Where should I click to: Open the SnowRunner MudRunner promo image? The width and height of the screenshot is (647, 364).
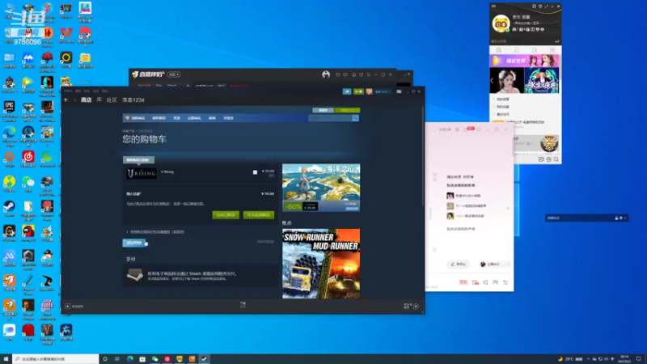click(x=321, y=264)
